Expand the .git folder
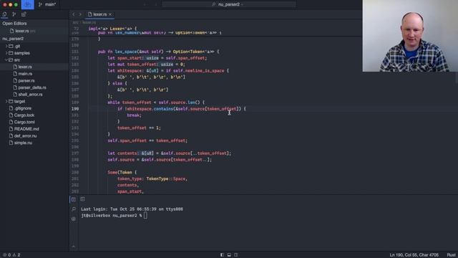 [6, 46]
